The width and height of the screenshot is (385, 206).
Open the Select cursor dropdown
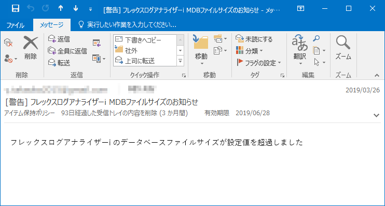pyautogui.click(x=320, y=62)
